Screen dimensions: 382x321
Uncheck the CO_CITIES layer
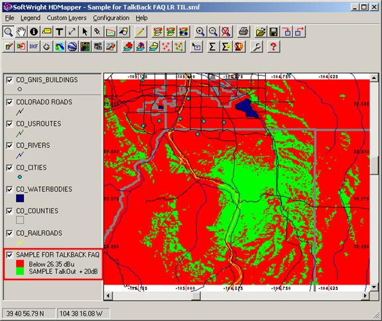point(9,167)
